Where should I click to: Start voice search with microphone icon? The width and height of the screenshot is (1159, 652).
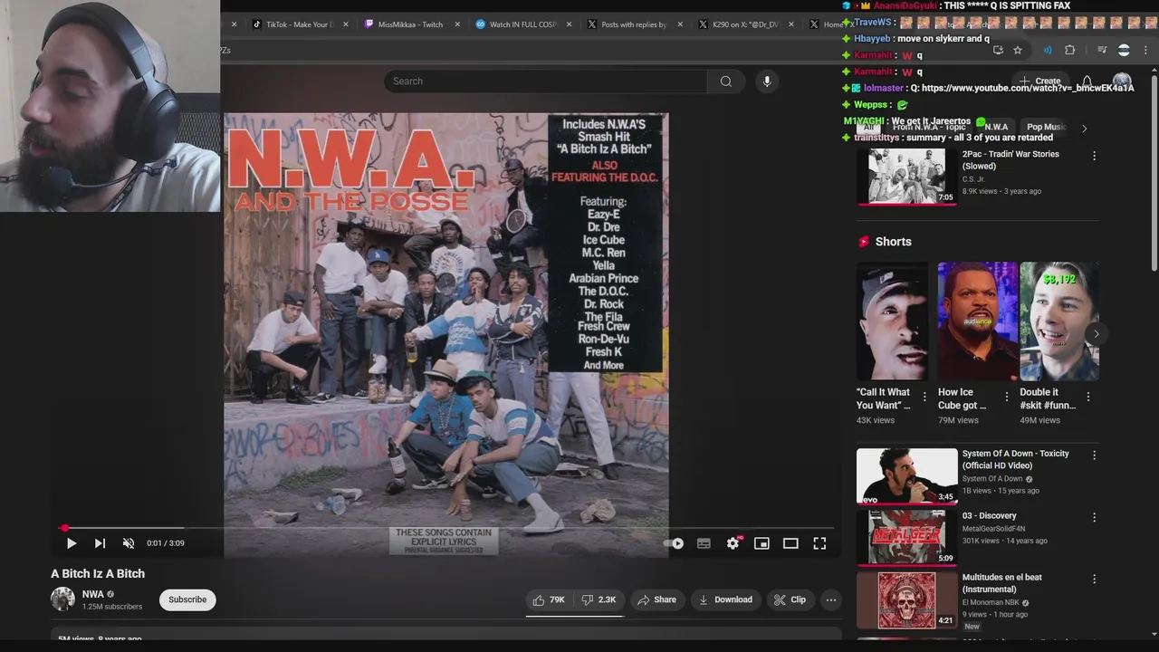point(767,81)
